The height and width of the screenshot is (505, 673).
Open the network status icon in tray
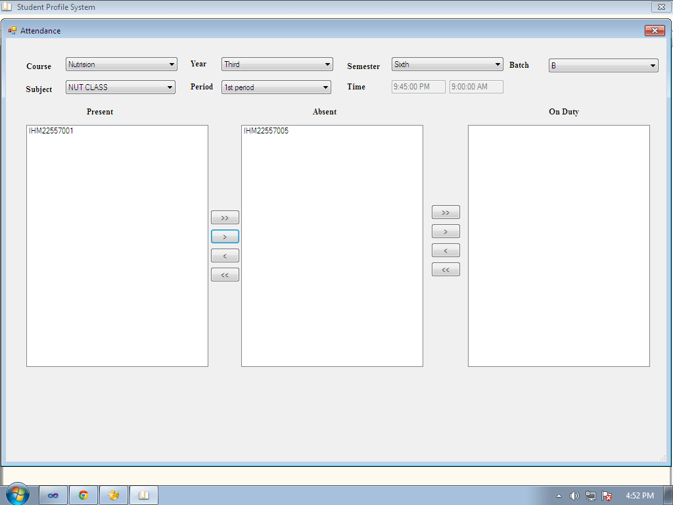tap(591, 496)
